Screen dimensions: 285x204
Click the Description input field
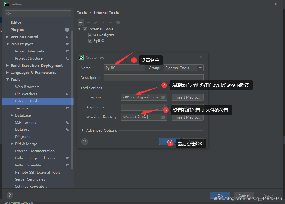(x=154, y=77)
